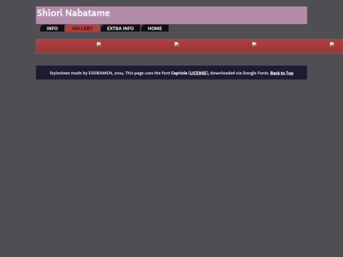Switch to the EXTRA INFO tab
The width and height of the screenshot is (343, 257).
click(x=120, y=29)
